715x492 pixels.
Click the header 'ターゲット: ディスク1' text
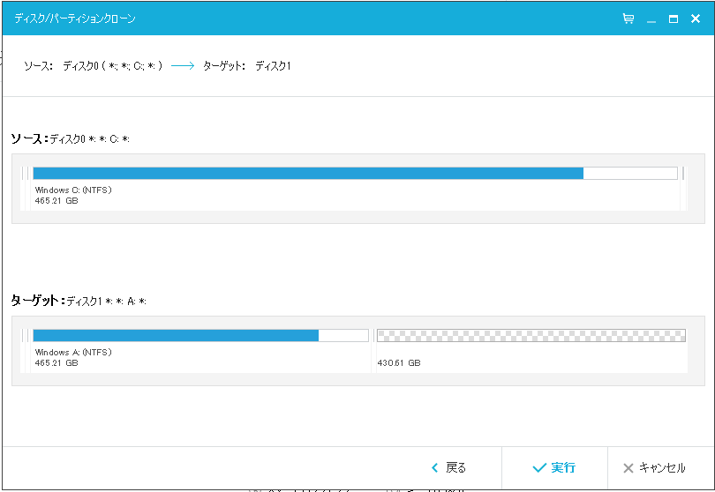coord(246,66)
